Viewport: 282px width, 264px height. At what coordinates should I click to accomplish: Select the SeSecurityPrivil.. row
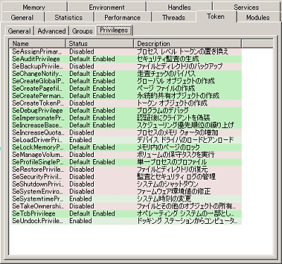(126, 177)
